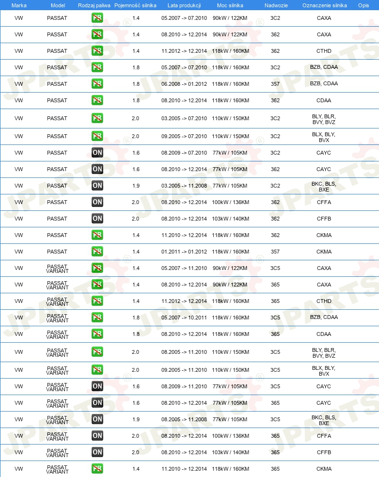This screenshot has width=379, height=477.
Task: Select date range 03.2005 -> 11.2008 for Passat
Action: point(184,186)
